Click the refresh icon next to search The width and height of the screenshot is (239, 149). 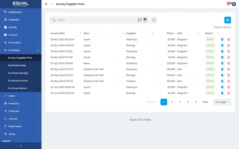(x=154, y=20)
